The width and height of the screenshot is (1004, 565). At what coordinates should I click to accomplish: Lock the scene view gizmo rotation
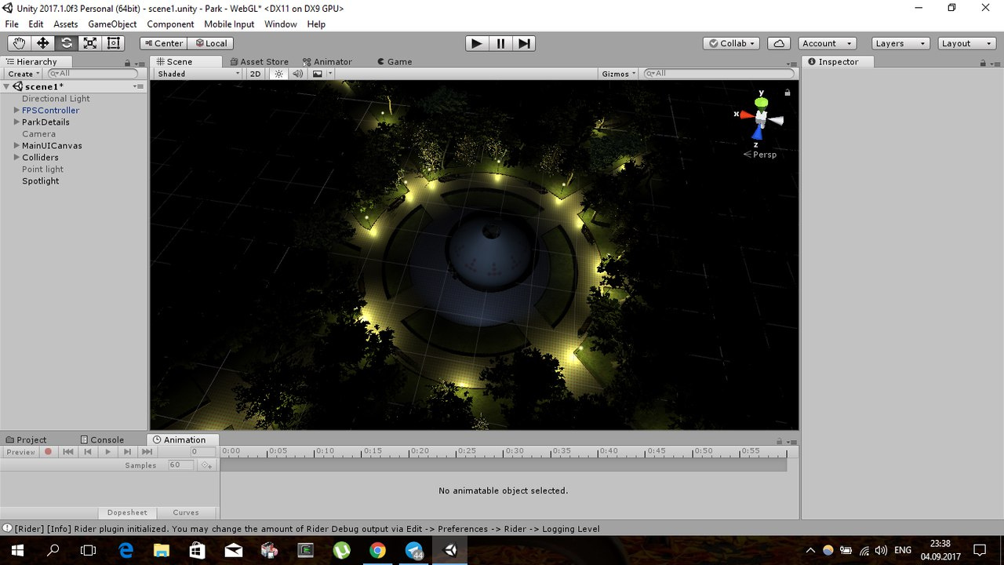788,92
